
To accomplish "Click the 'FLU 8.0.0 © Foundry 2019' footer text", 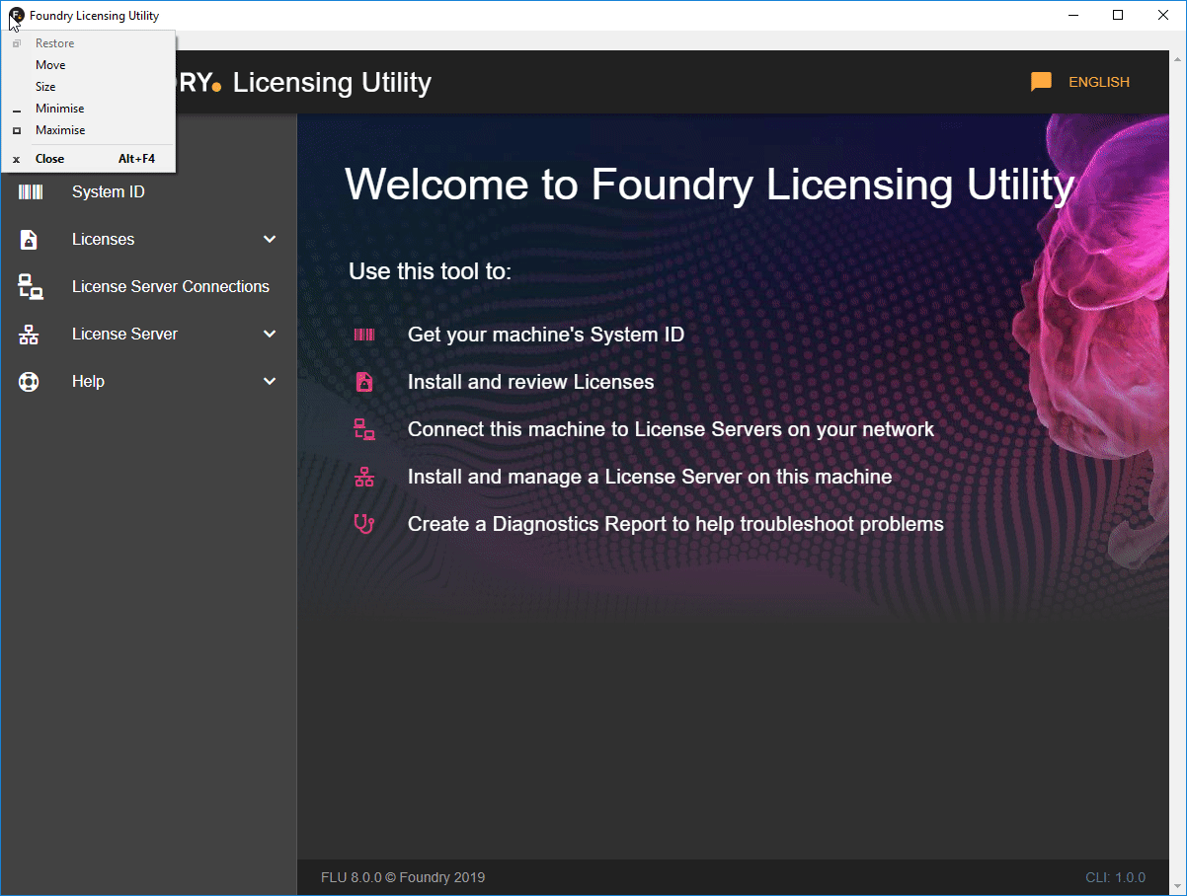I will [403, 877].
